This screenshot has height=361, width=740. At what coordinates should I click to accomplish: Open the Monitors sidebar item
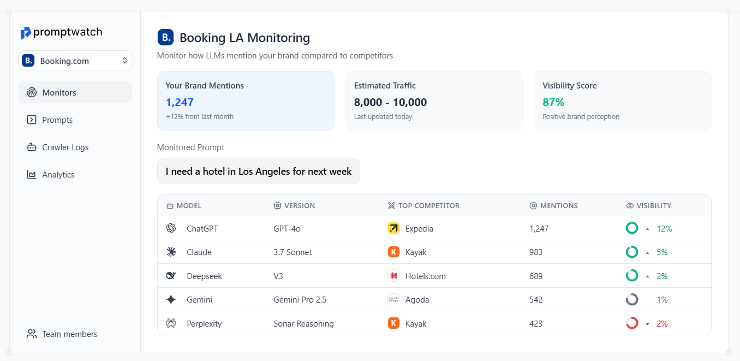click(x=75, y=92)
